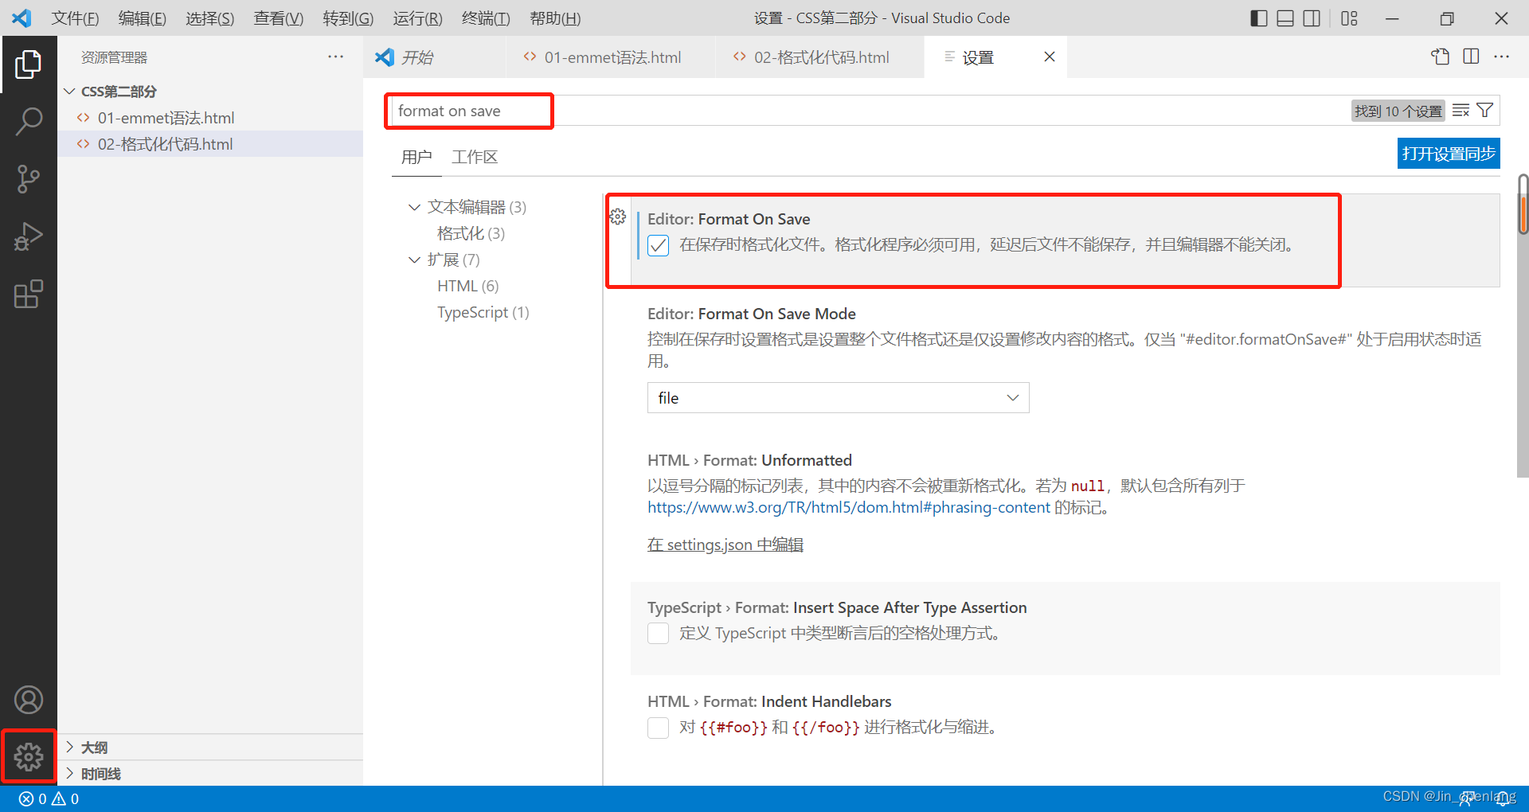Split the editor to the right
Viewport: 1529px width, 812px height.
(x=1471, y=57)
